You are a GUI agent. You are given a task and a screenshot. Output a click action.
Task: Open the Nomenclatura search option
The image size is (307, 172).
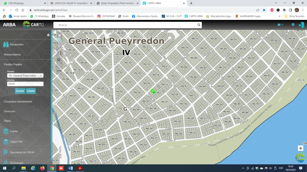pyautogui.click(x=12, y=54)
